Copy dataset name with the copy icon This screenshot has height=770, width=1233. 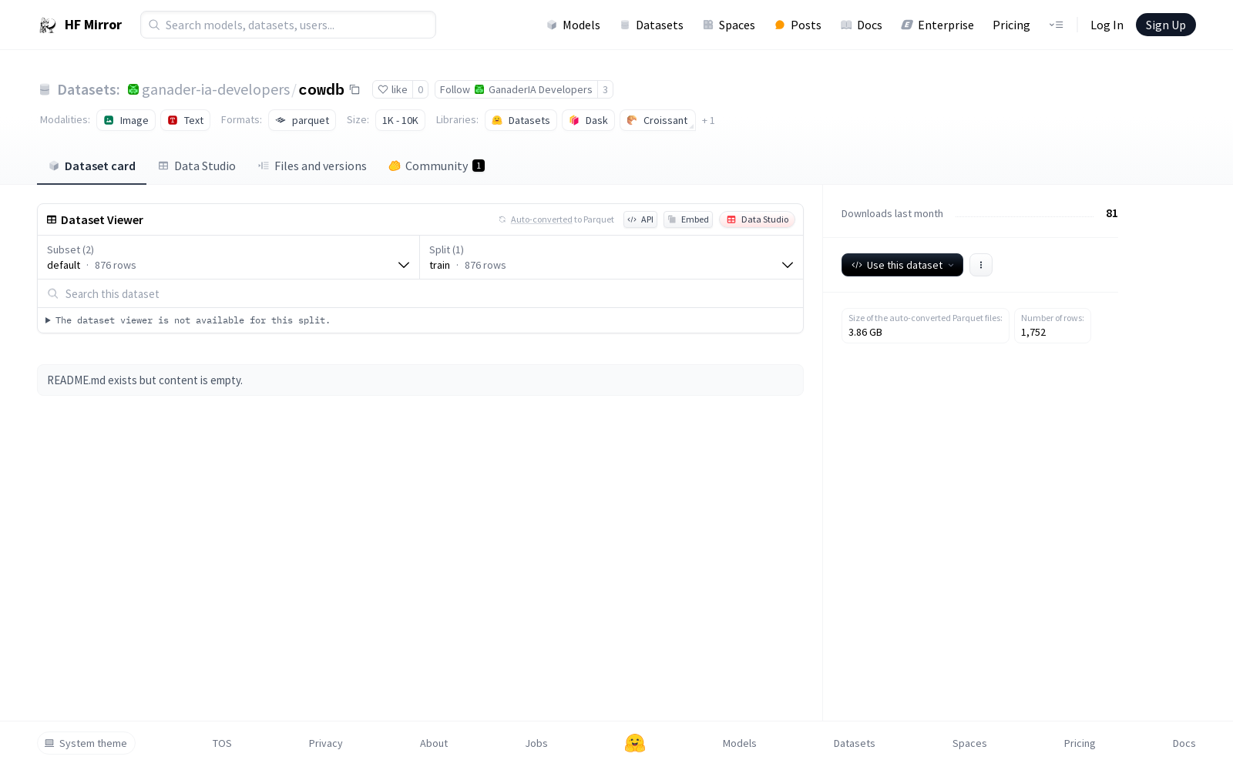[354, 89]
